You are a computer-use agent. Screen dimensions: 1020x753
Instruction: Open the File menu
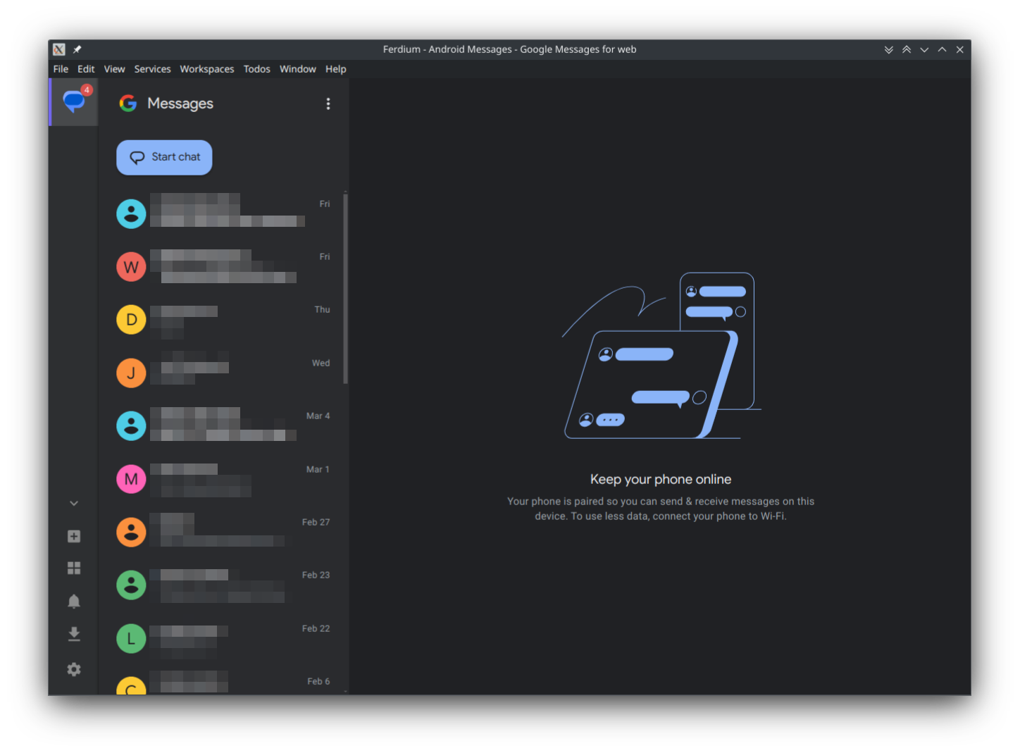click(61, 69)
